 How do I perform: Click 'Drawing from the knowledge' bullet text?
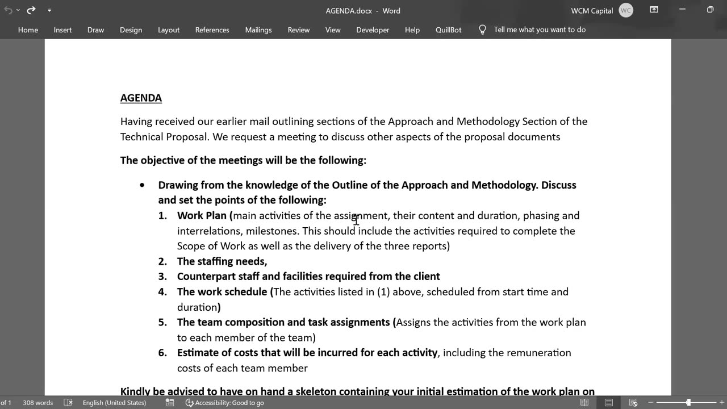click(x=367, y=193)
